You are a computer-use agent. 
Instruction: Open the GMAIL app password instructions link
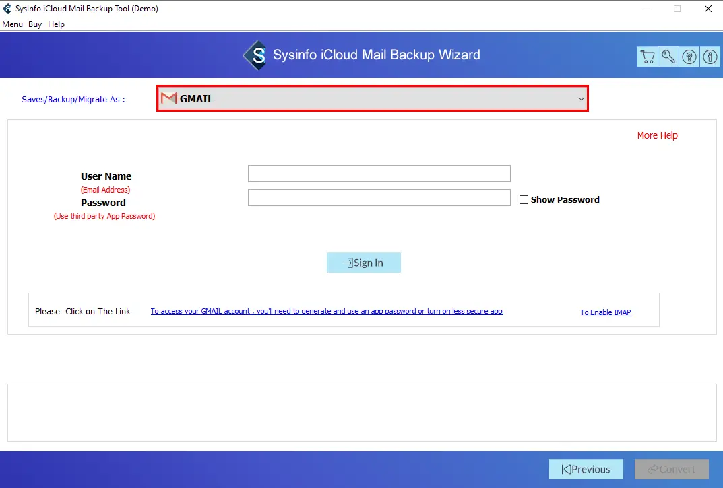[326, 311]
